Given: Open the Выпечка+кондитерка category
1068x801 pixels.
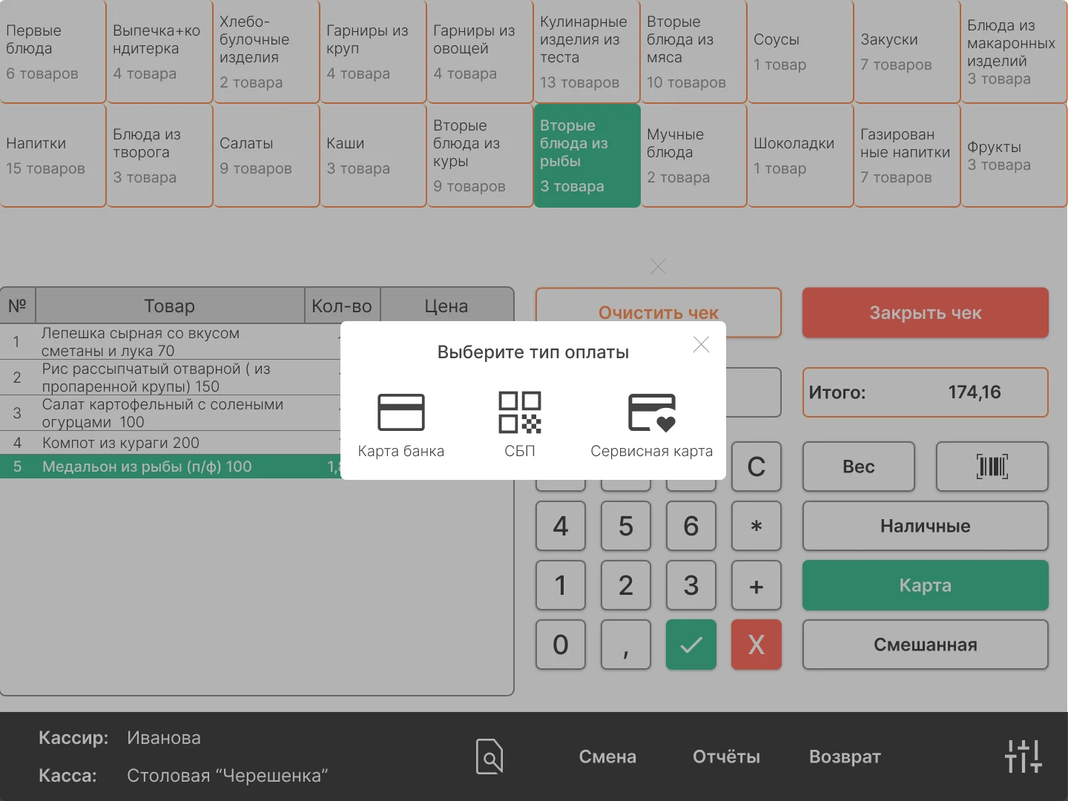Looking at the screenshot, I should click(160, 51).
